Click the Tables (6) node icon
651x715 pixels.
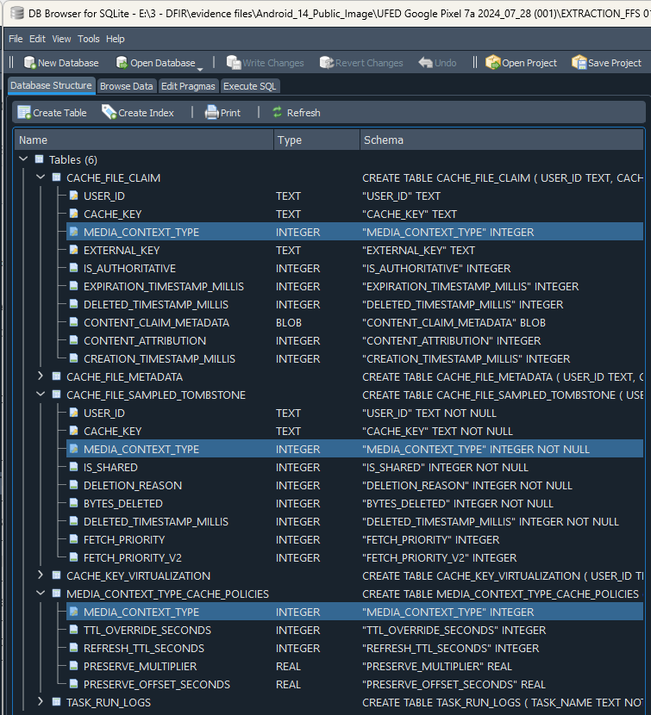coord(40,159)
